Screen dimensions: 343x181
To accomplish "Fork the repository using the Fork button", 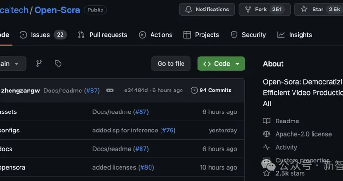I will [264, 10].
